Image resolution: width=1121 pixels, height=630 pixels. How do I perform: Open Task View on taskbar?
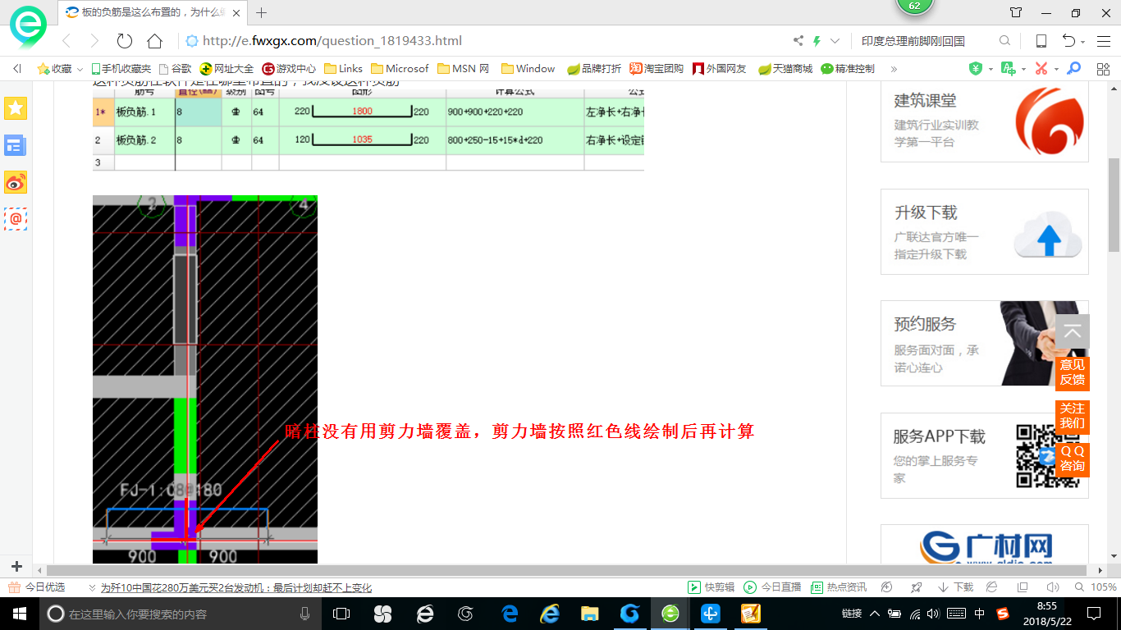coord(341,614)
